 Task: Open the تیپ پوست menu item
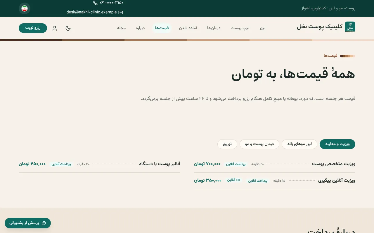tap(240, 28)
